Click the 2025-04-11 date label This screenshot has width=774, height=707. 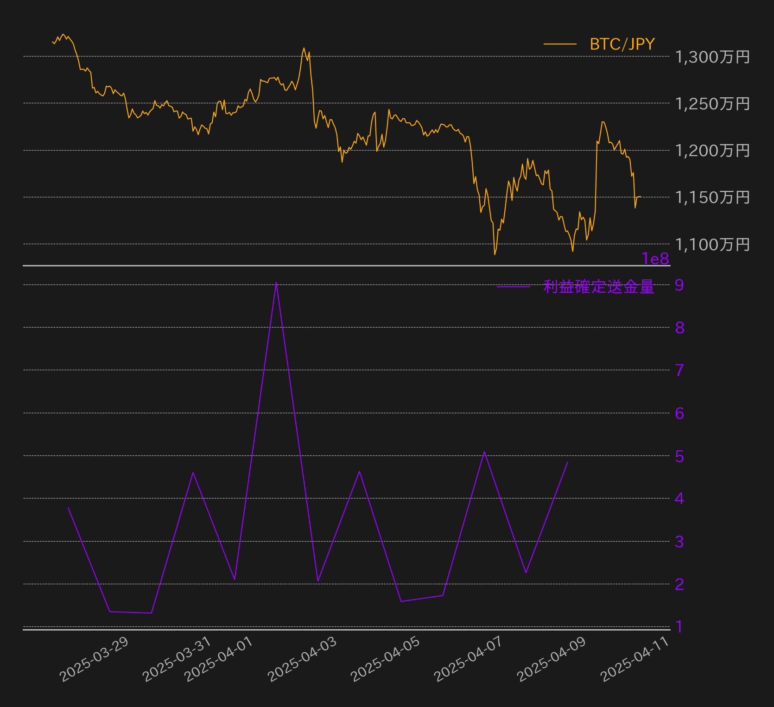[635, 659]
